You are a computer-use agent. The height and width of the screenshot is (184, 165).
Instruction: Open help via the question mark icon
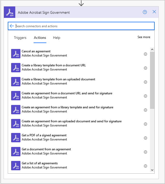145,12
